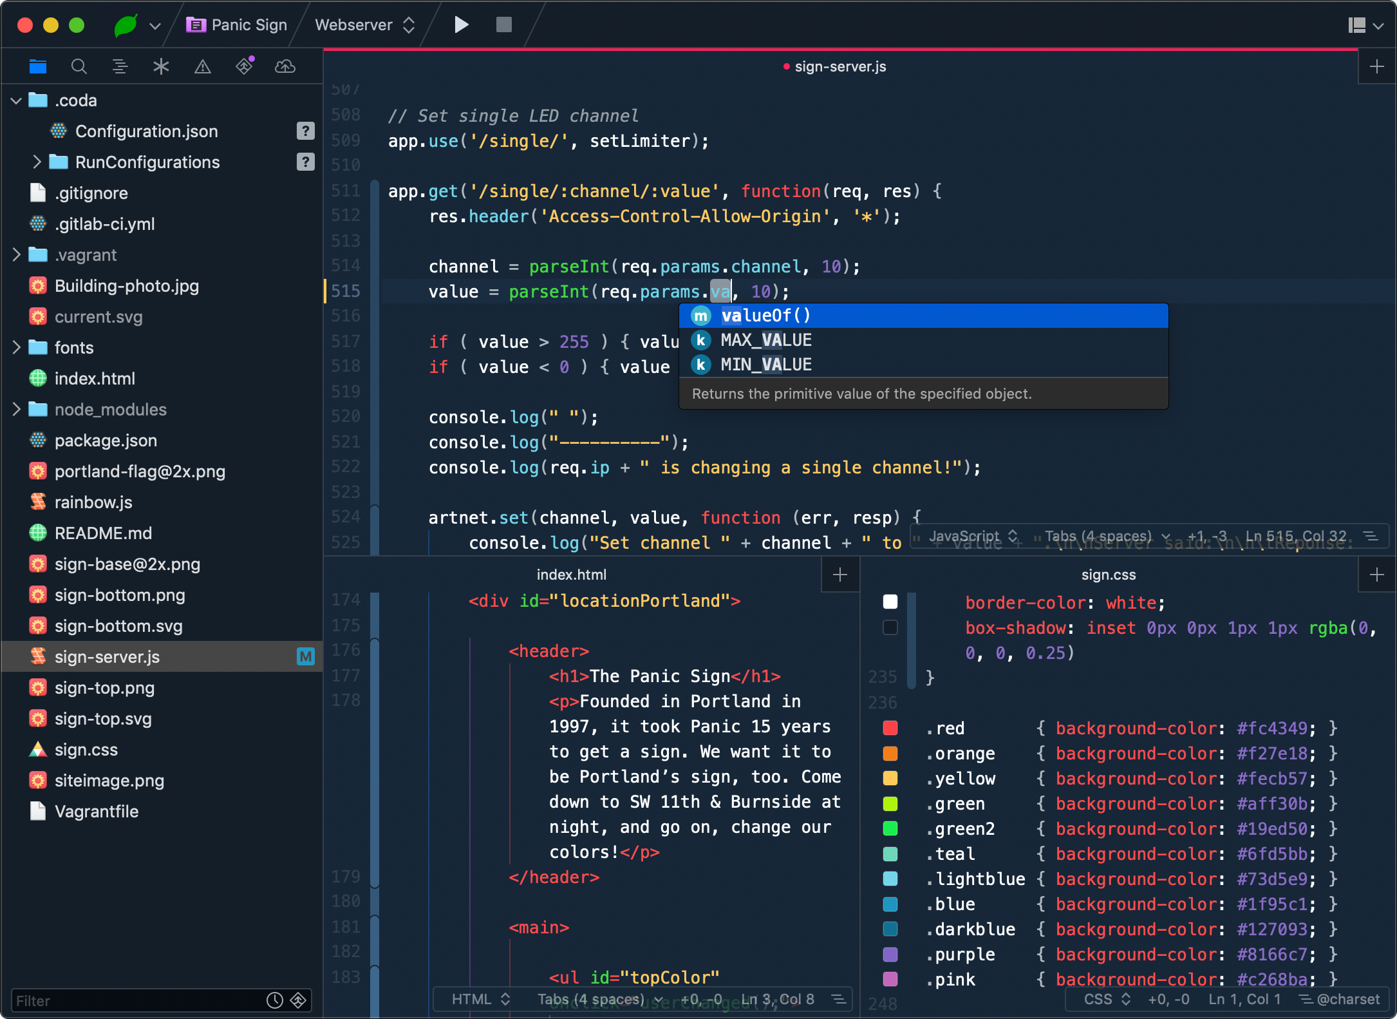Image resolution: width=1397 pixels, height=1019 pixels.
Task: Toggle source control filter in Filter field
Action: tap(298, 1000)
